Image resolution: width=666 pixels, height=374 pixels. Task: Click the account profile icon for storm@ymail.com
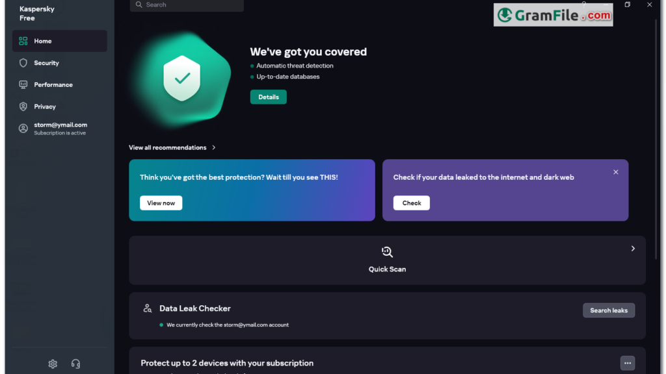coord(23,128)
